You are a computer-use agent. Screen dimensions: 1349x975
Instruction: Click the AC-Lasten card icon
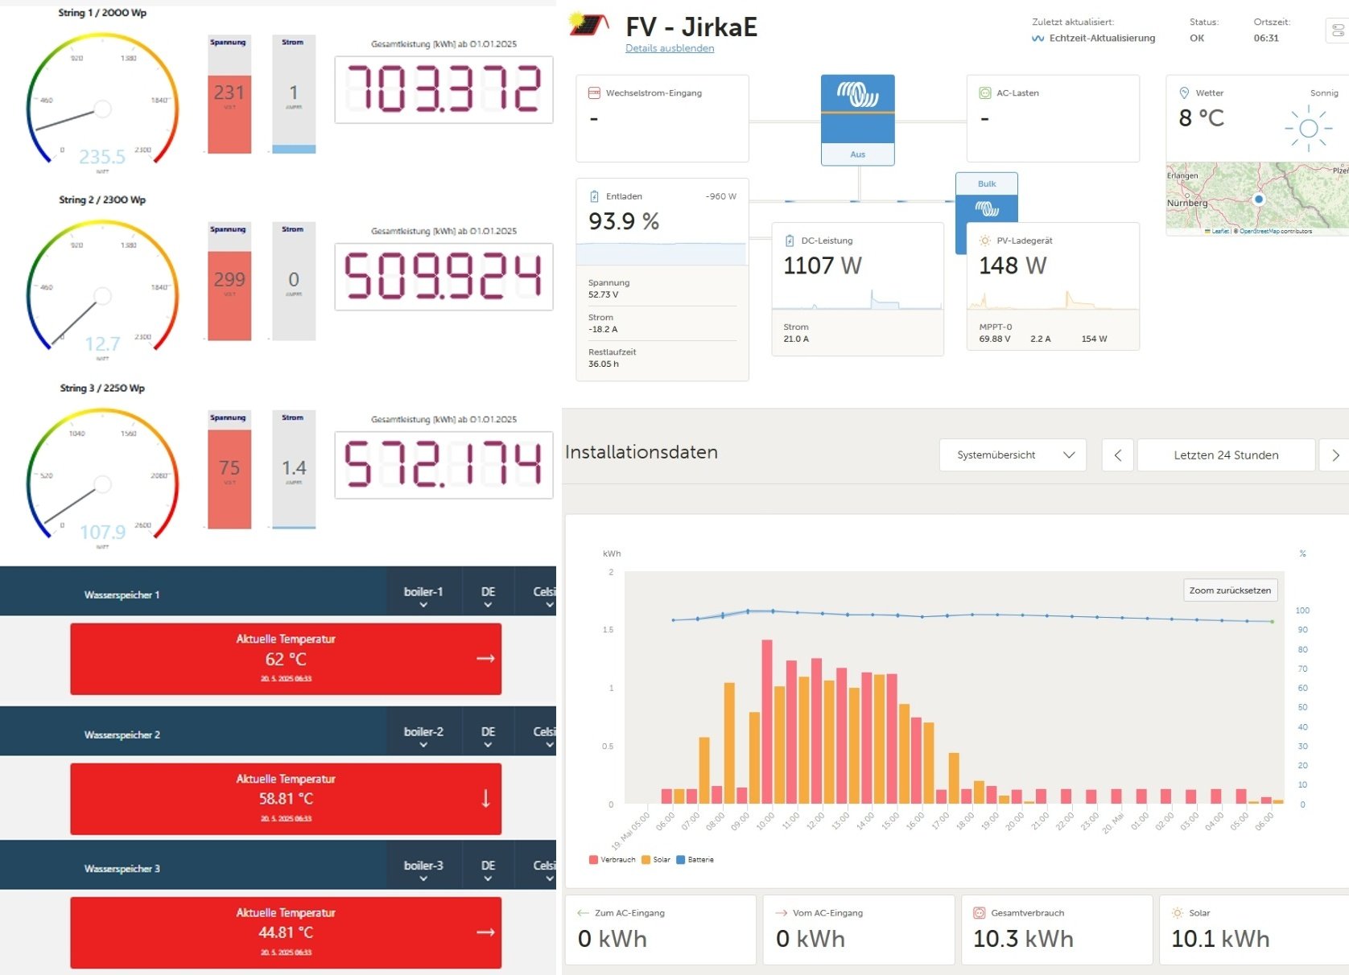pos(984,93)
